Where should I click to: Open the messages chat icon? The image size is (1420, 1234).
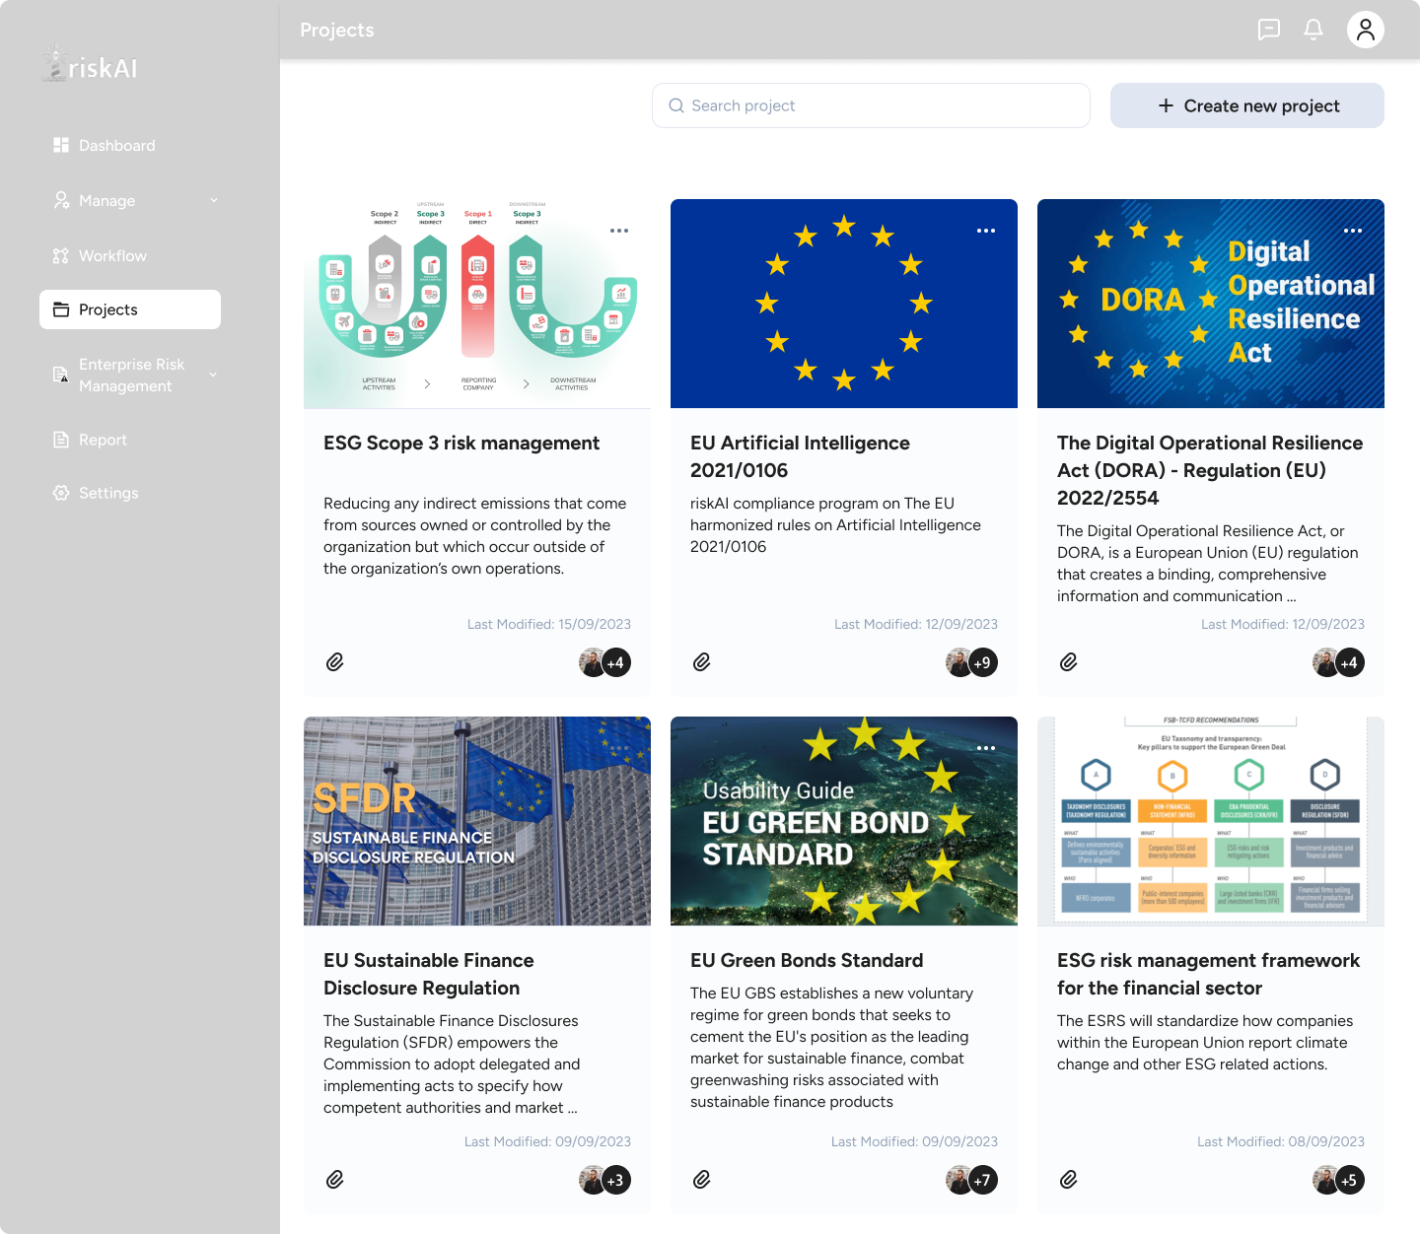click(x=1269, y=30)
